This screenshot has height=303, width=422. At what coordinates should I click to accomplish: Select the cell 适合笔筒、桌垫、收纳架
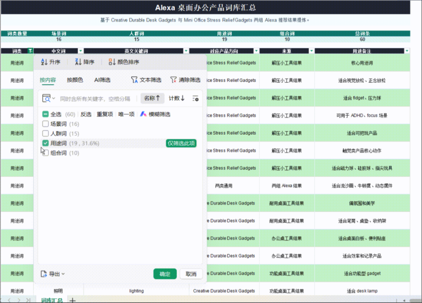[362, 221]
